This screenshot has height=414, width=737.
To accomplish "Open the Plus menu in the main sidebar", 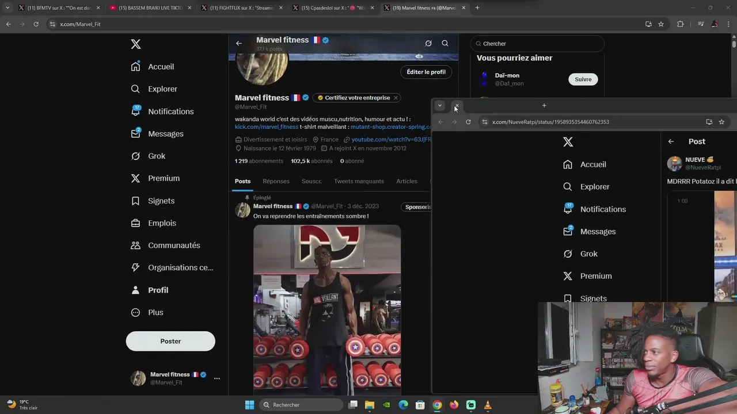I will [x=147, y=313].
